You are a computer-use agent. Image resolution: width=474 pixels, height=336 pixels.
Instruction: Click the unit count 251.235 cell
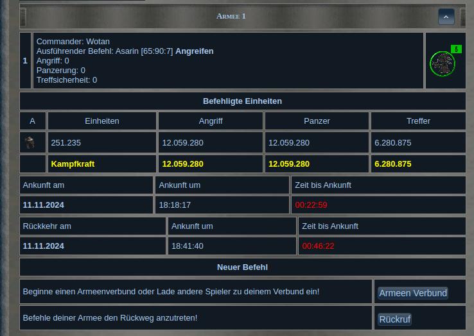point(66,143)
